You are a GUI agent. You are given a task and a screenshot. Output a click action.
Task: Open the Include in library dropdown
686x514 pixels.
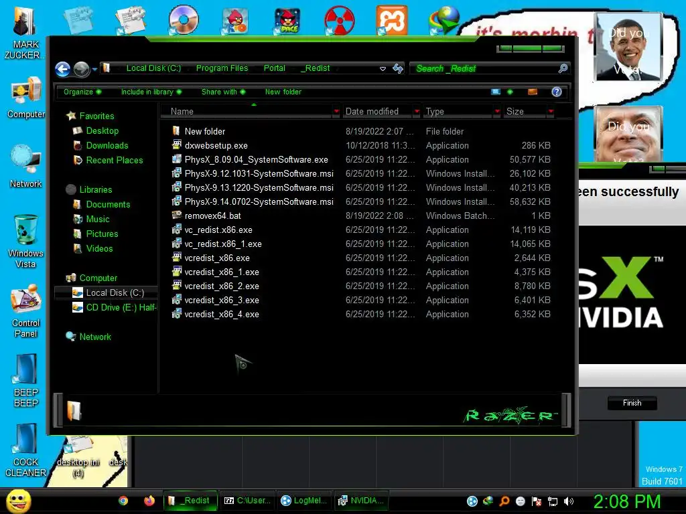pyautogui.click(x=151, y=92)
